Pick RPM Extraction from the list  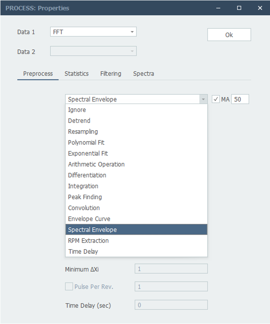pos(136,240)
